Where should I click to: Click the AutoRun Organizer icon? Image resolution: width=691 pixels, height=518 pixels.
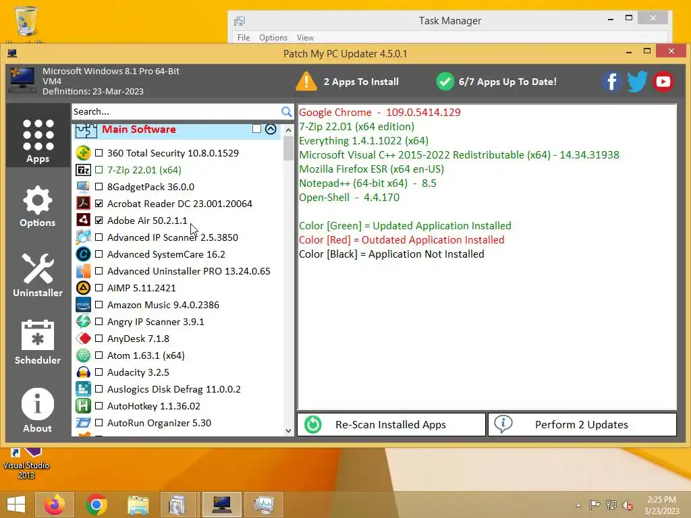point(83,423)
